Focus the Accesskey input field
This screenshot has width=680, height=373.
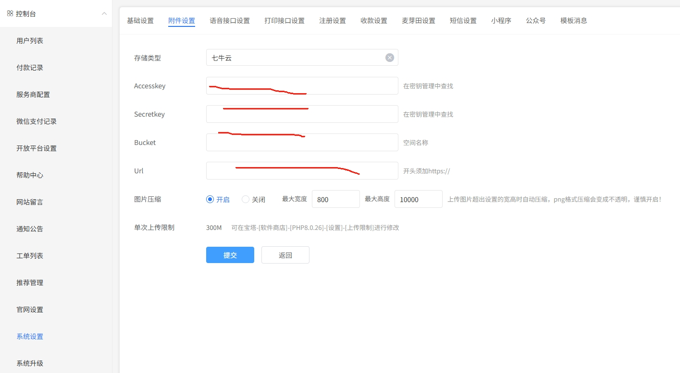(302, 86)
